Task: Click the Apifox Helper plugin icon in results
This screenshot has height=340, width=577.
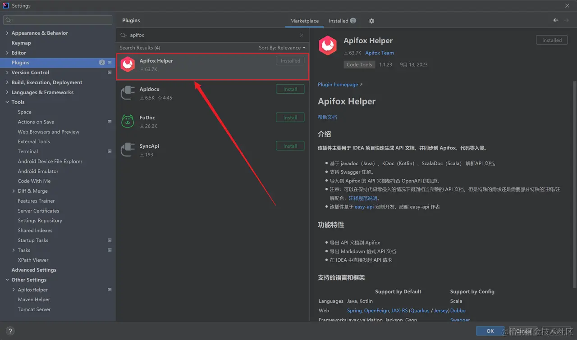Action: 128,64
